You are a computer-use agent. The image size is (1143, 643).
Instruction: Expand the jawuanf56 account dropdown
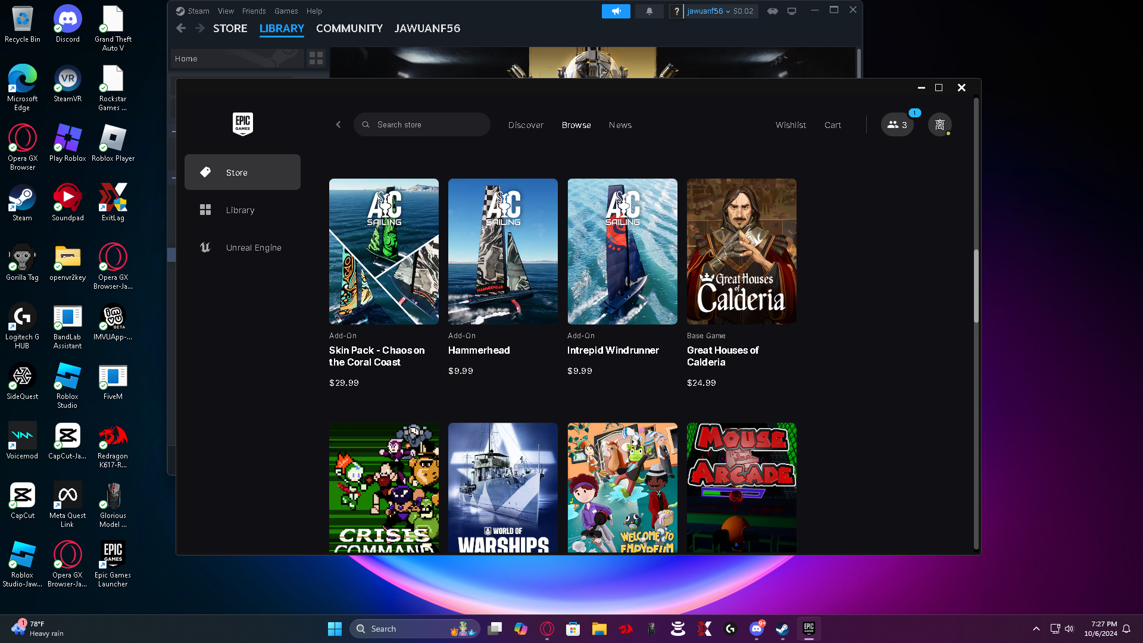point(708,11)
